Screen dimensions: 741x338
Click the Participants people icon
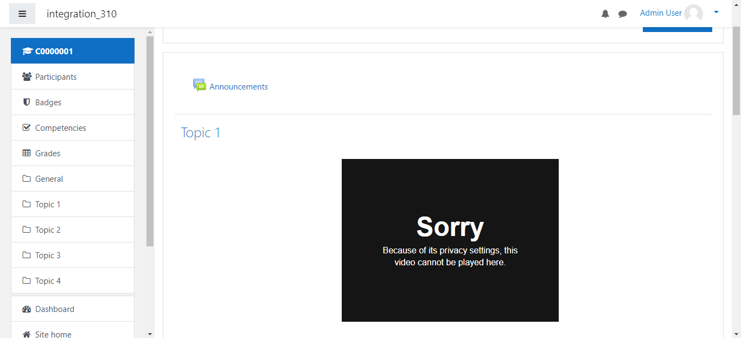tap(27, 76)
